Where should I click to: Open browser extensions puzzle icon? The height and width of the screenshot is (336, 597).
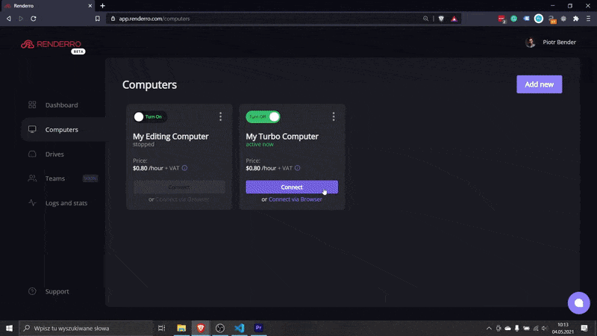coord(576,19)
